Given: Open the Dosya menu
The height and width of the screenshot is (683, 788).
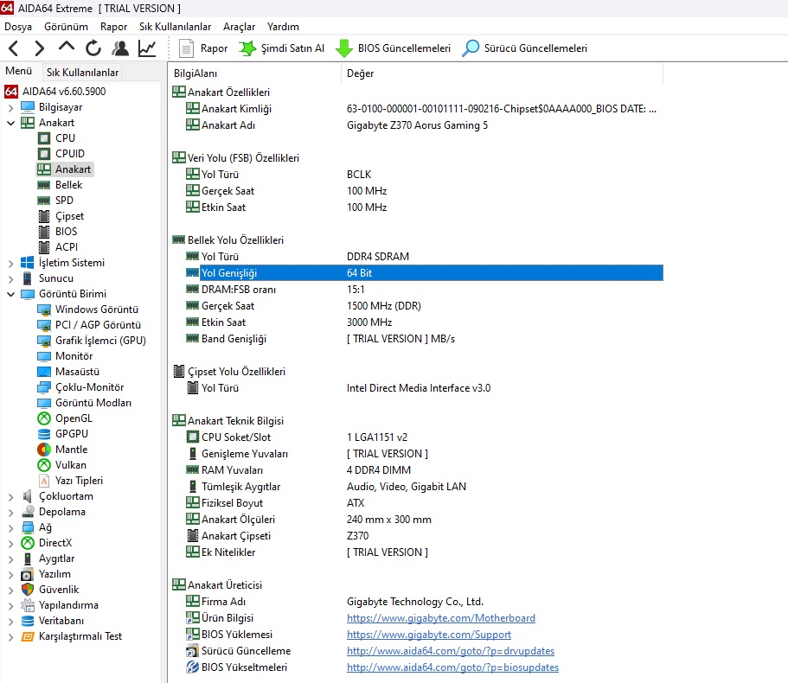Looking at the screenshot, I should [18, 27].
